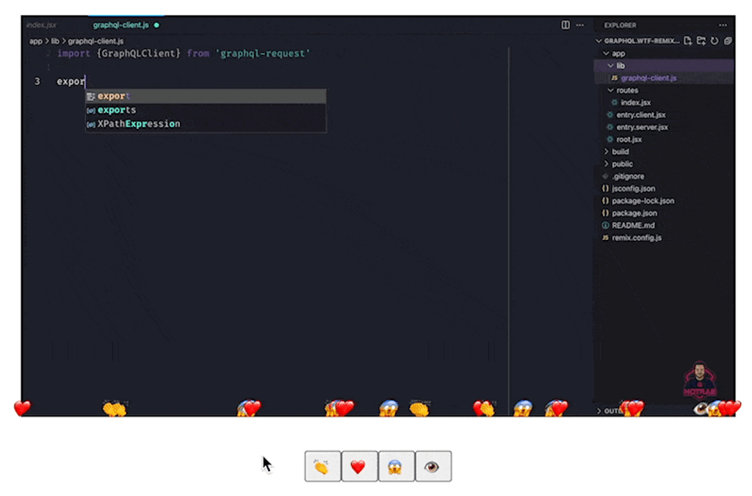Split the editor with the split icon

[x=565, y=25]
